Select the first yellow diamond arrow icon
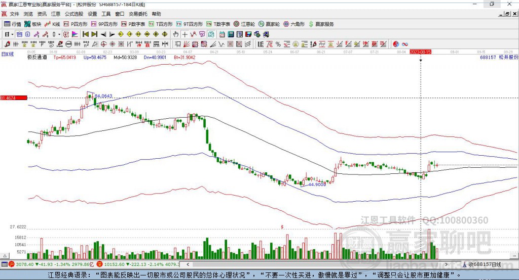Image resolution: width=519 pixels, height=280 pixels. point(121,34)
